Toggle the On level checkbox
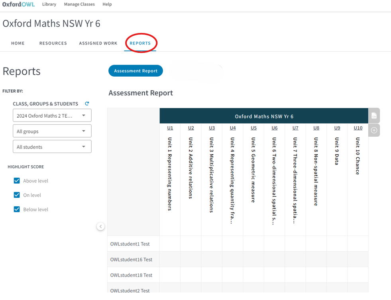This screenshot has height=300, width=391. [x=17, y=195]
